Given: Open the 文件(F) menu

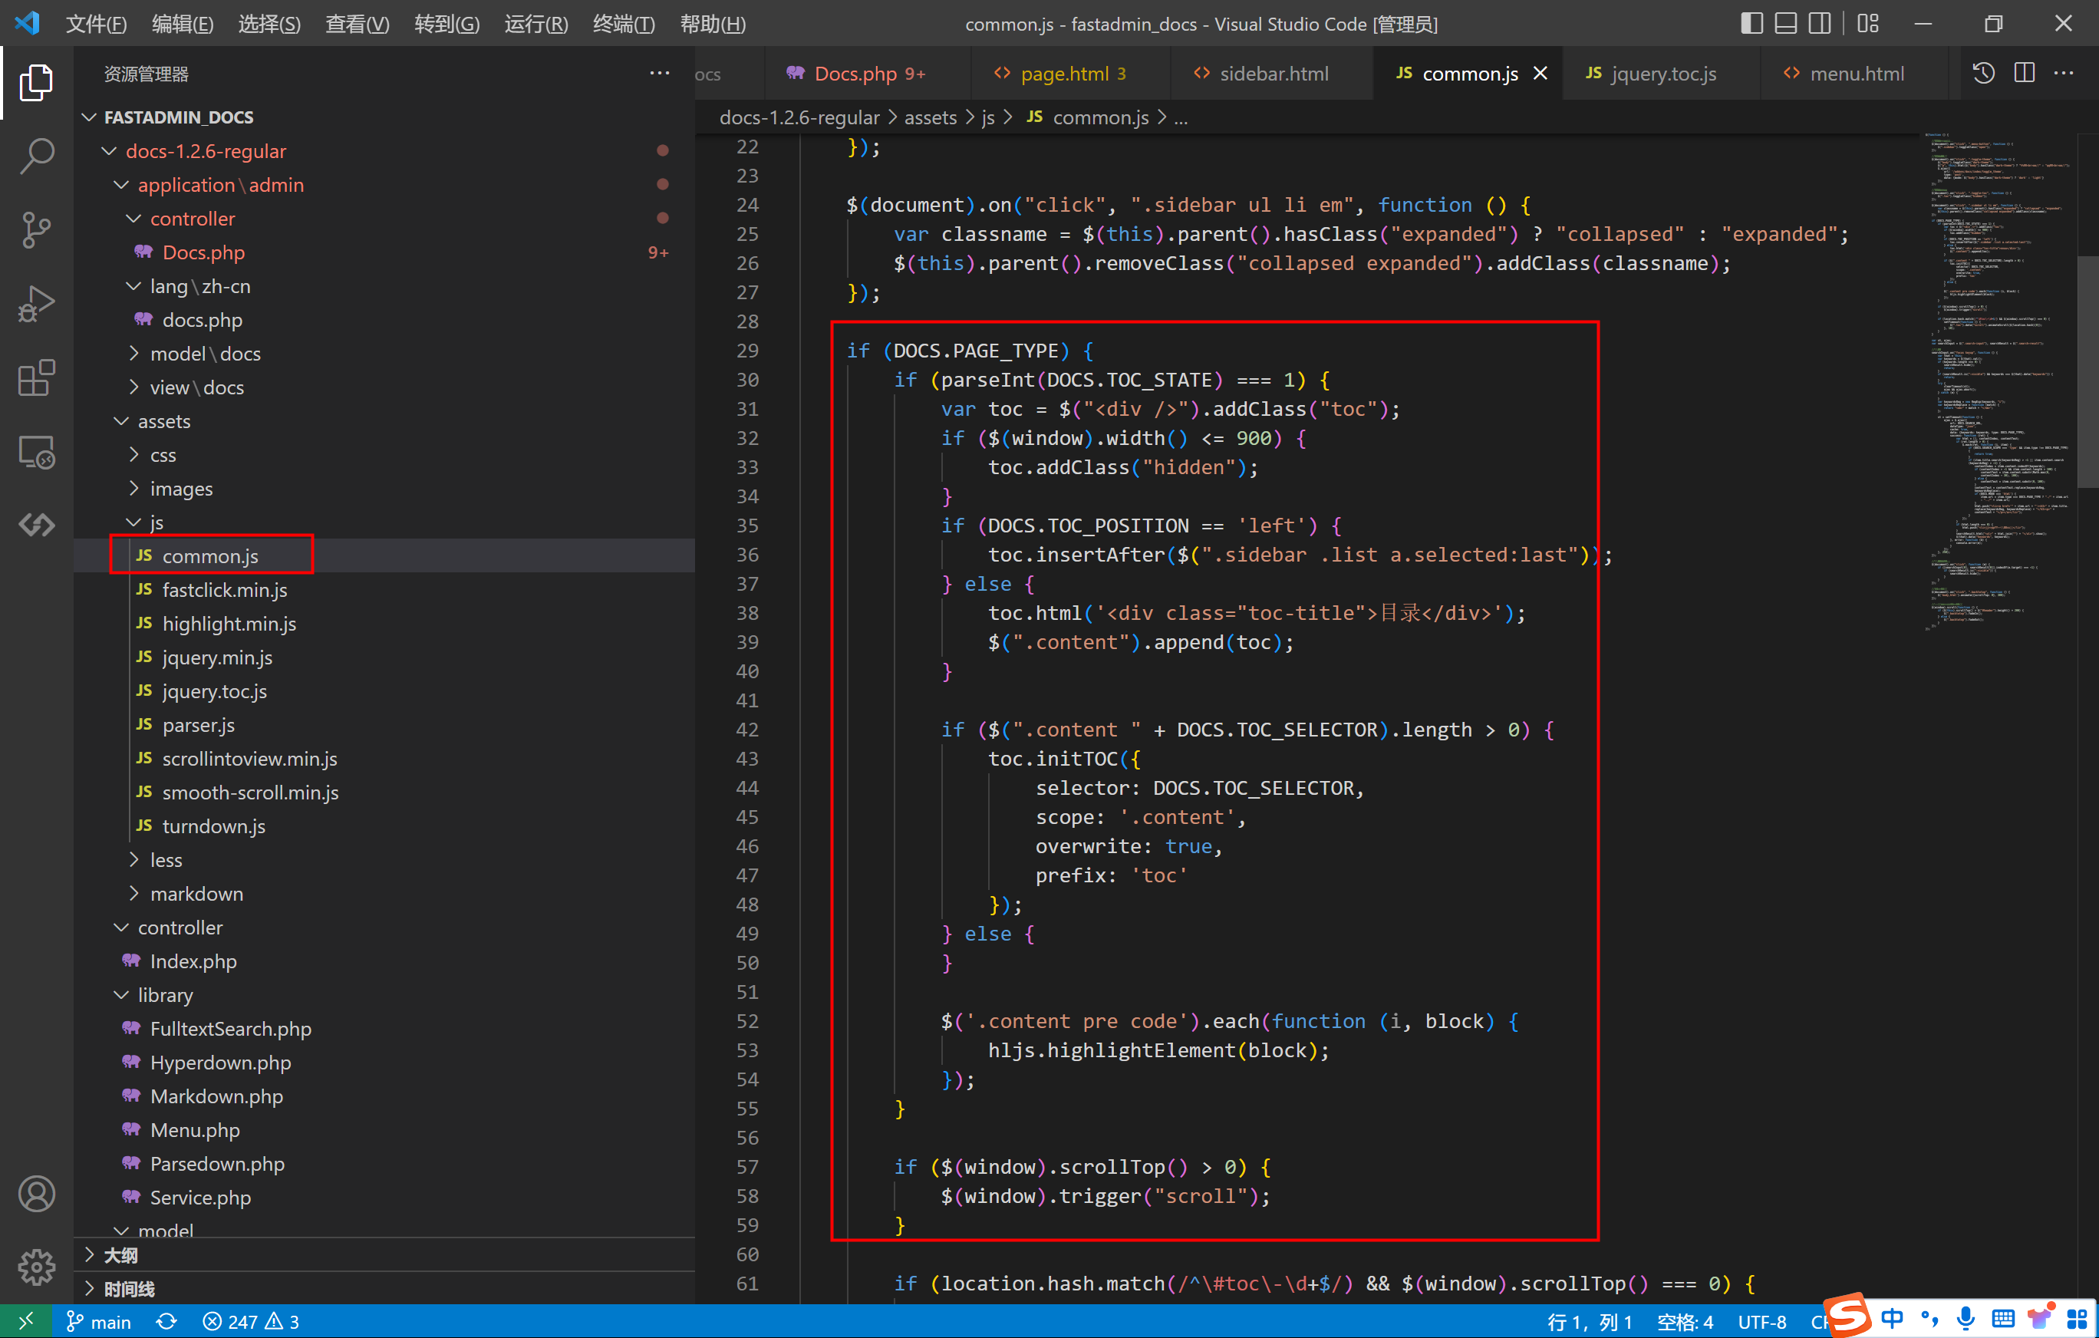Looking at the screenshot, I should click(96, 24).
